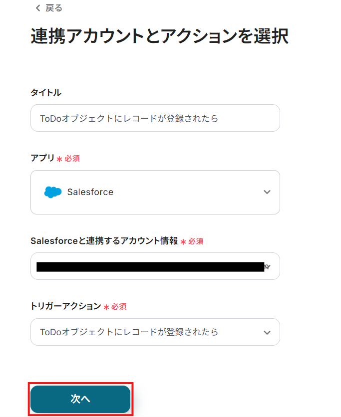Open the trigger action selection dropdown
341x417 pixels.
(x=155, y=332)
